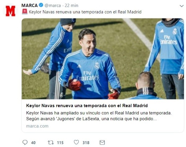Screen dimensions: 186x147
Task: Open the MARCA account name link
Action: coord(29,6)
